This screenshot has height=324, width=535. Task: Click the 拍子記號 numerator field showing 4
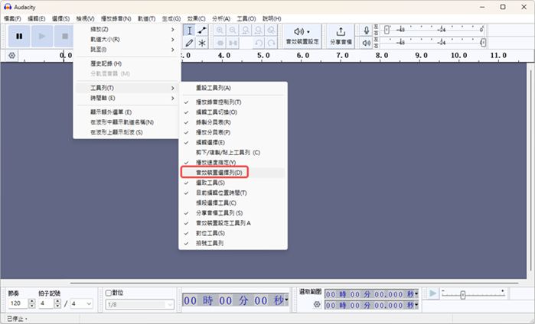[46, 303]
